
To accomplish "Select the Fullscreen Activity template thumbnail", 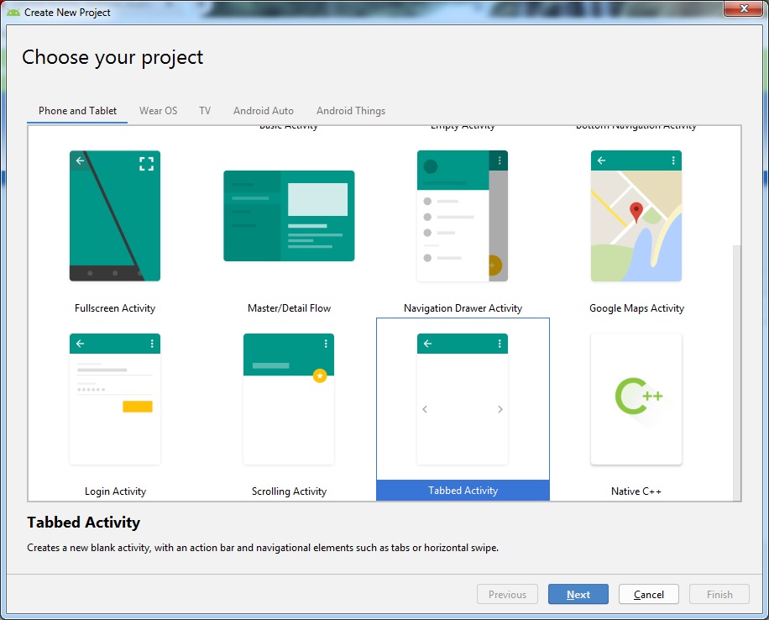I will click(115, 216).
